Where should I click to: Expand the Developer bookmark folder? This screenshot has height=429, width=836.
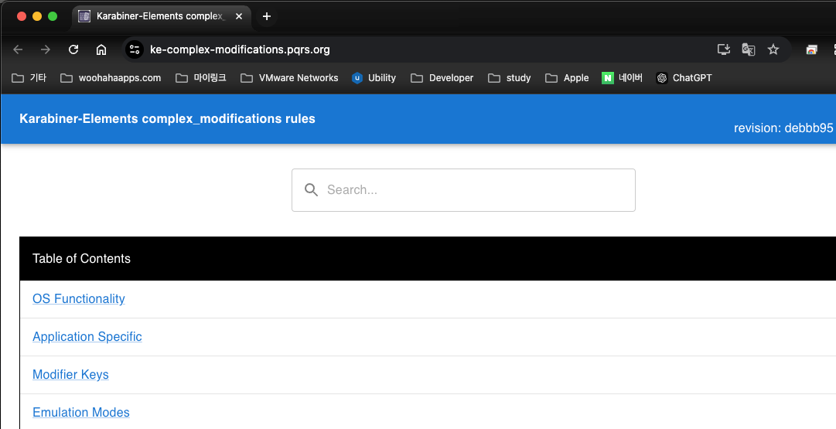pyautogui.click(x=442, y=78)
